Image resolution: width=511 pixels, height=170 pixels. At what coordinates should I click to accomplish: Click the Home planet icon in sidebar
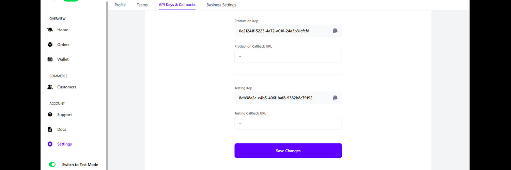point(50,30)
